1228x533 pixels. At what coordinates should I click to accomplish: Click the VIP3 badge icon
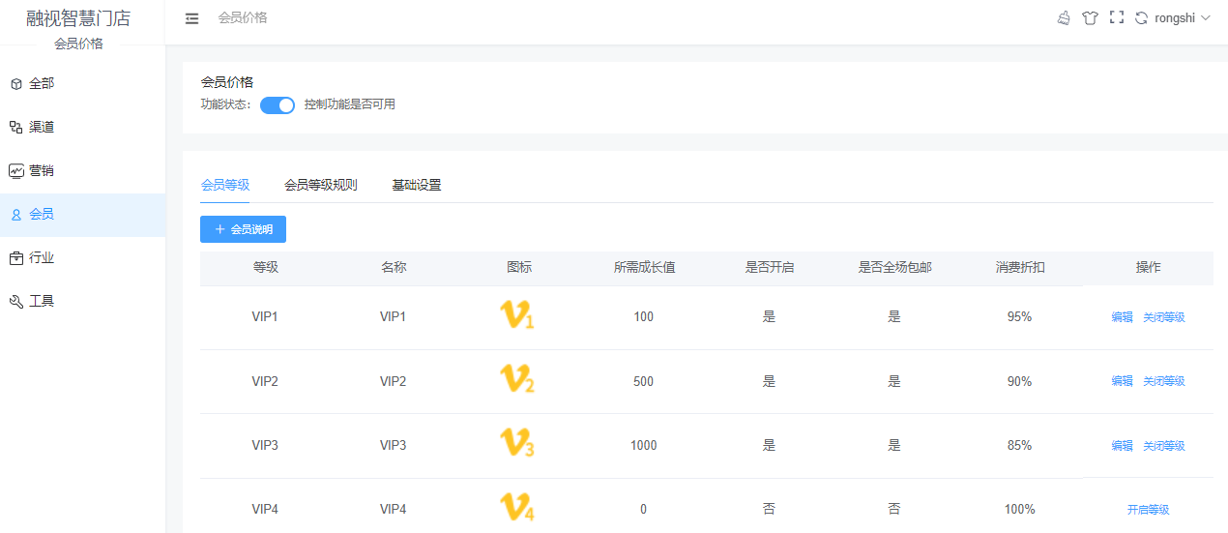pyautogui.click(x=517, y=443)
